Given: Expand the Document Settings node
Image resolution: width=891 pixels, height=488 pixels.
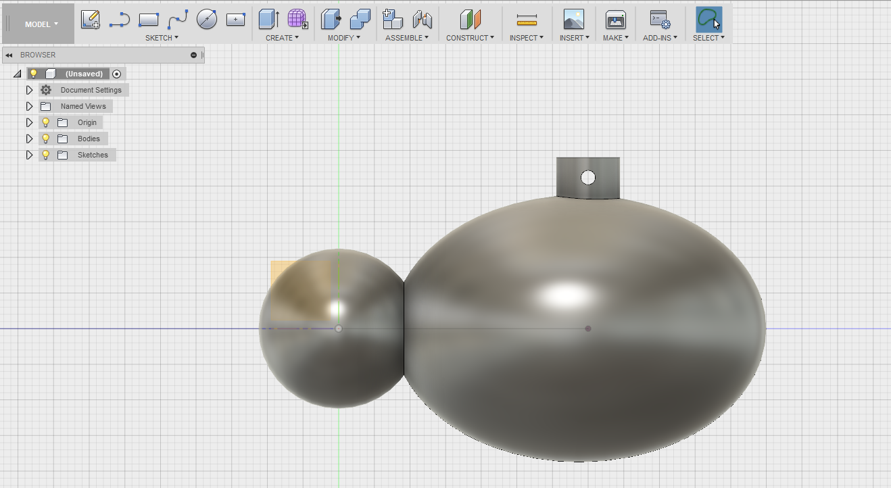Looking at the screenshot, I should (x=29, y=90).
